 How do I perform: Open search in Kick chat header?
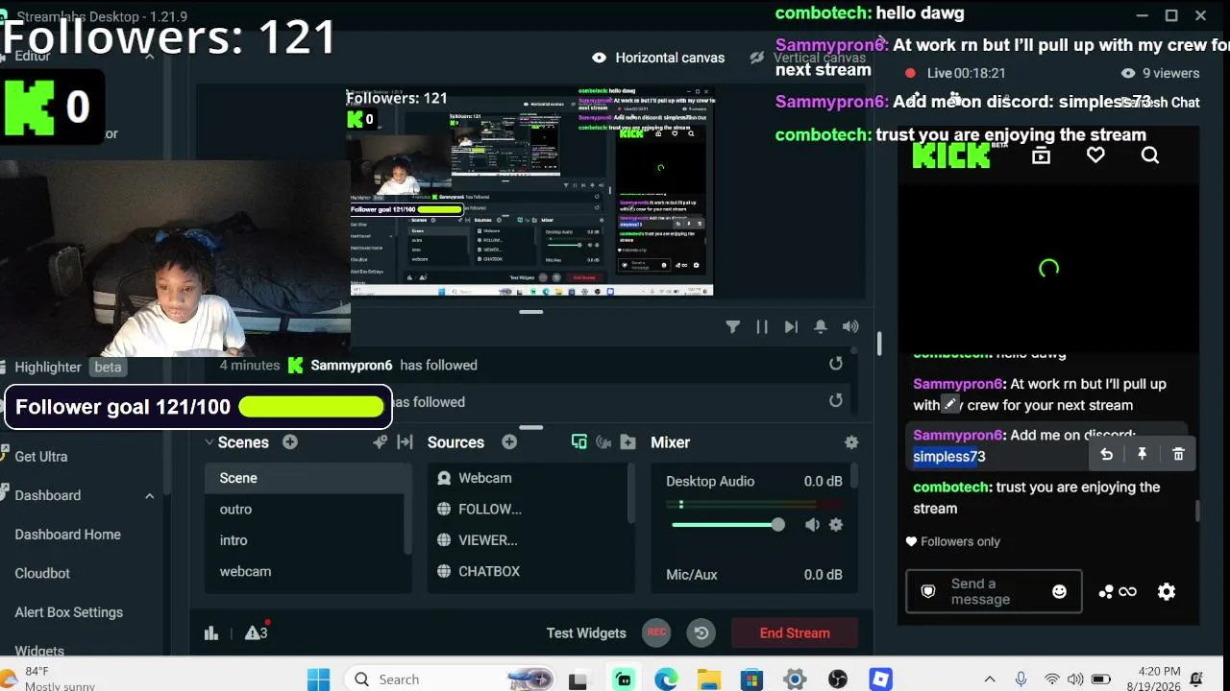[x=1150, y=155]
